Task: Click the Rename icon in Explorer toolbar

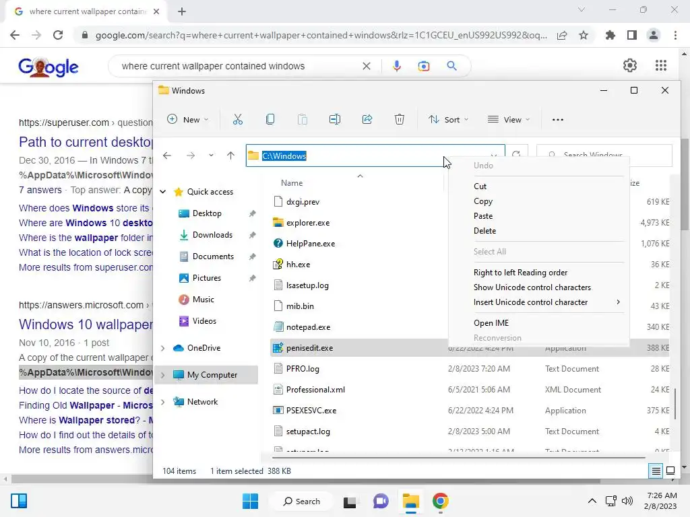Action: [334, 120]
